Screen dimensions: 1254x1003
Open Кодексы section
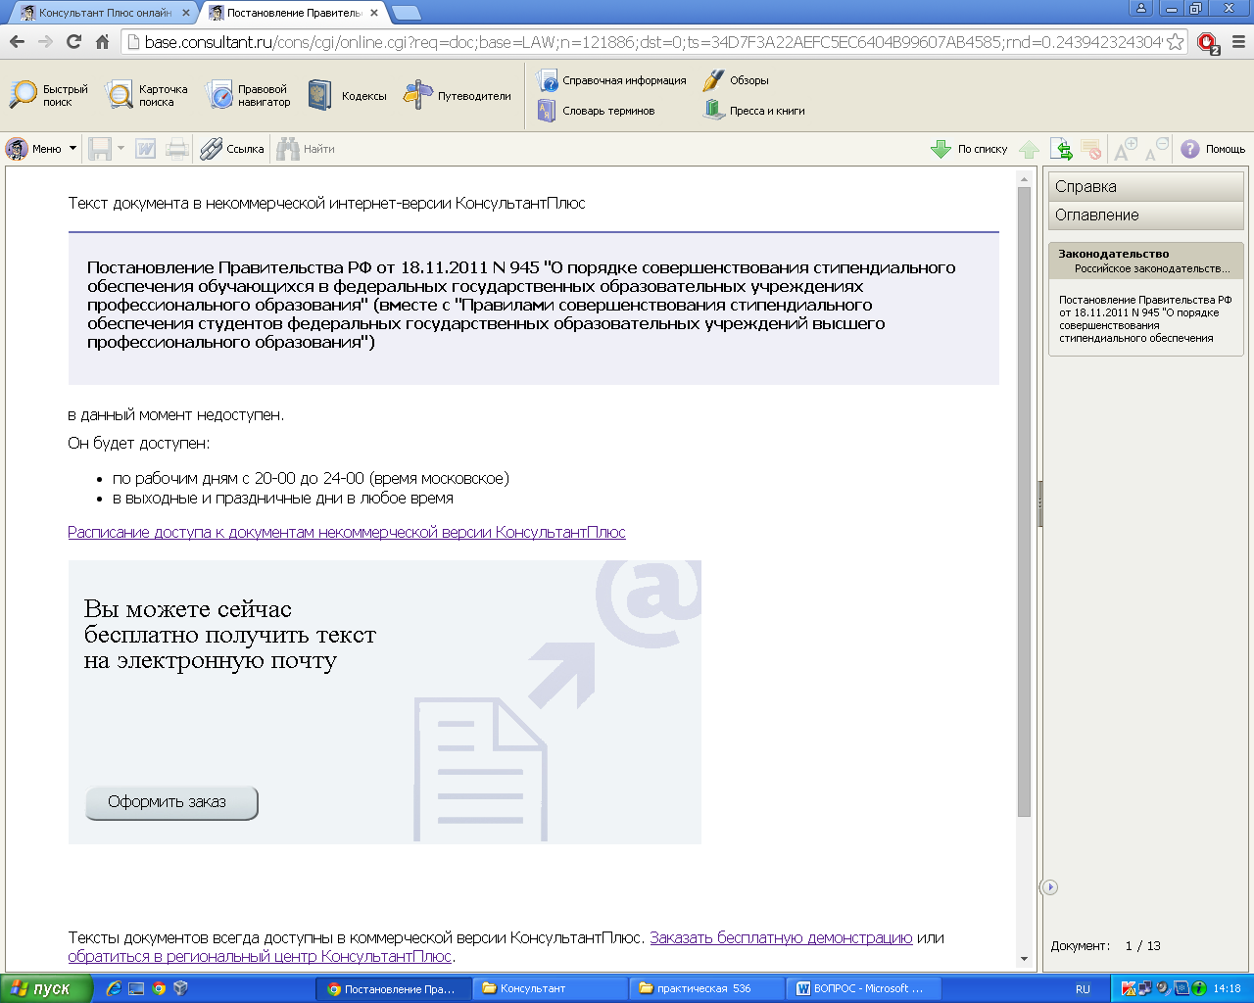[x=347, y=95]
